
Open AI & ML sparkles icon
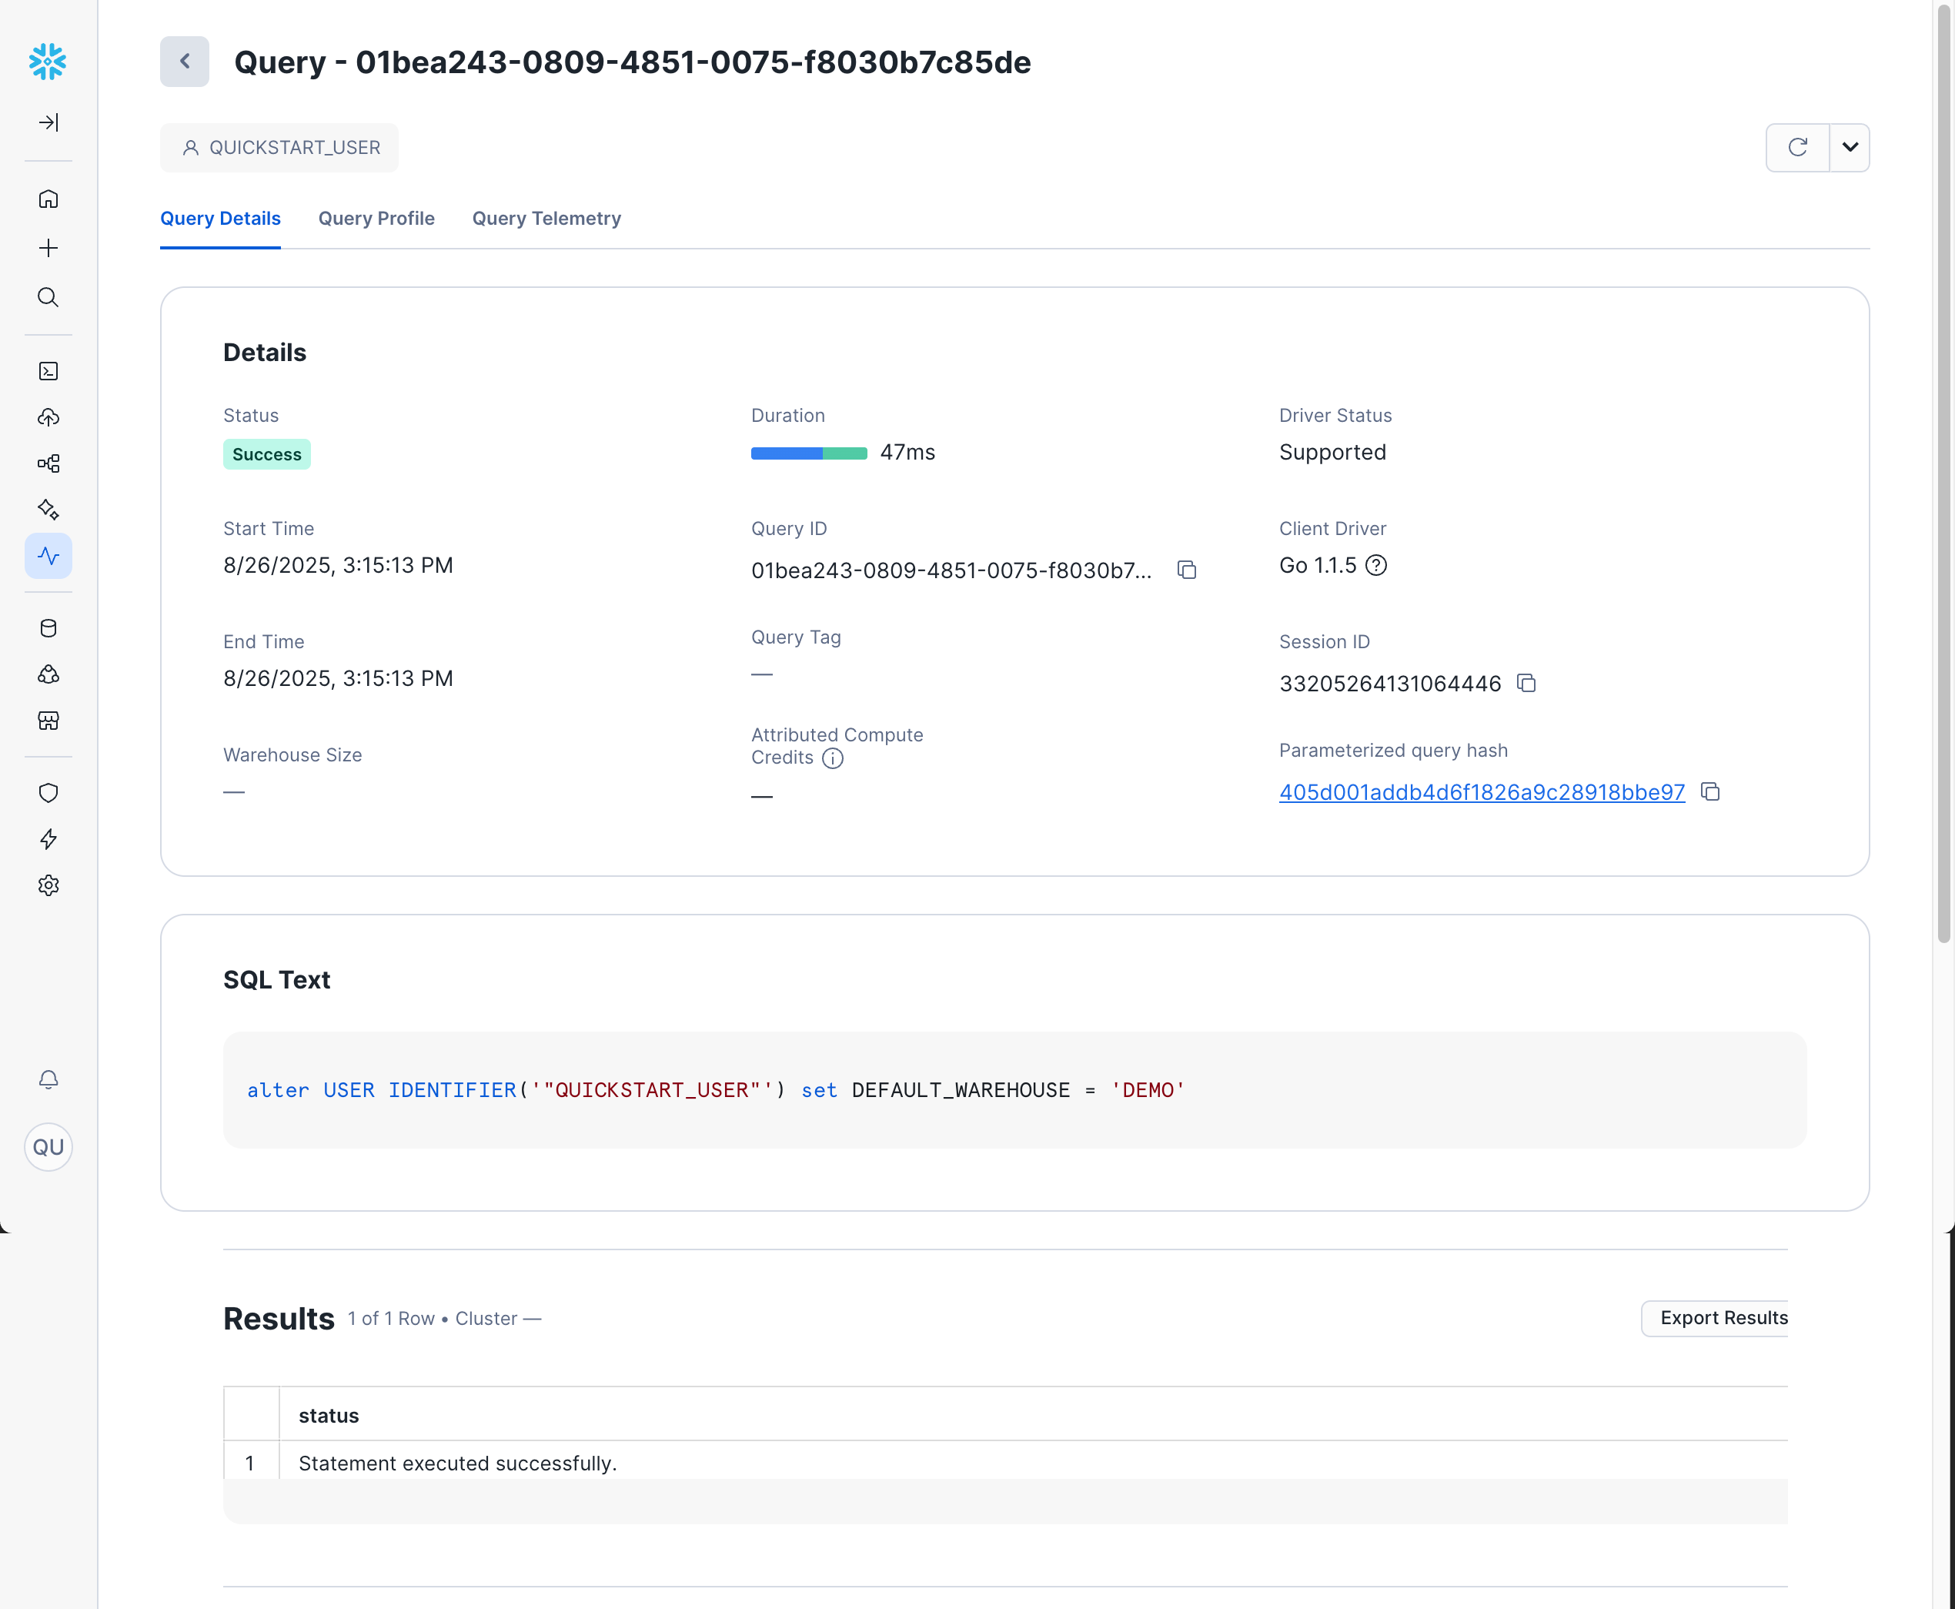point(48,509)
